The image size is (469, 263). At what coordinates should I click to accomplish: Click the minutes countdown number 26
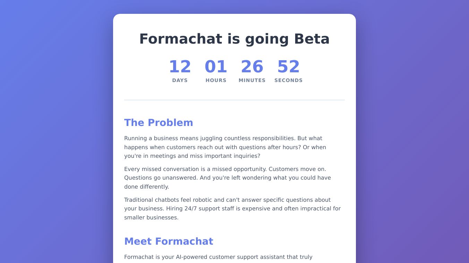252,67
